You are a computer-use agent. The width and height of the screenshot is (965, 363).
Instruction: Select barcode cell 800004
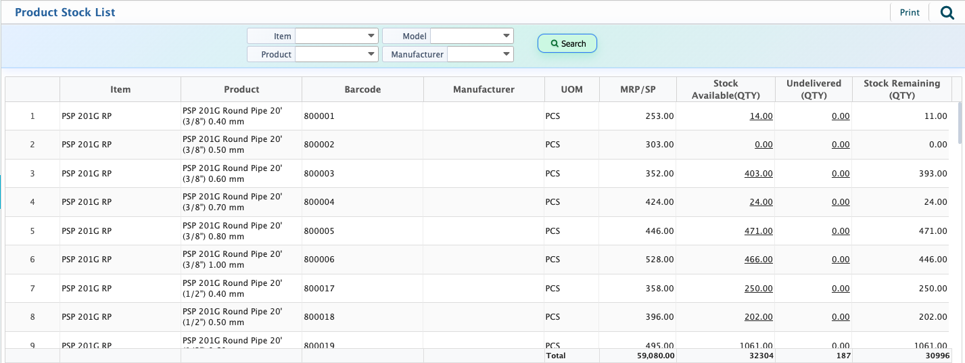pos(362,202)
